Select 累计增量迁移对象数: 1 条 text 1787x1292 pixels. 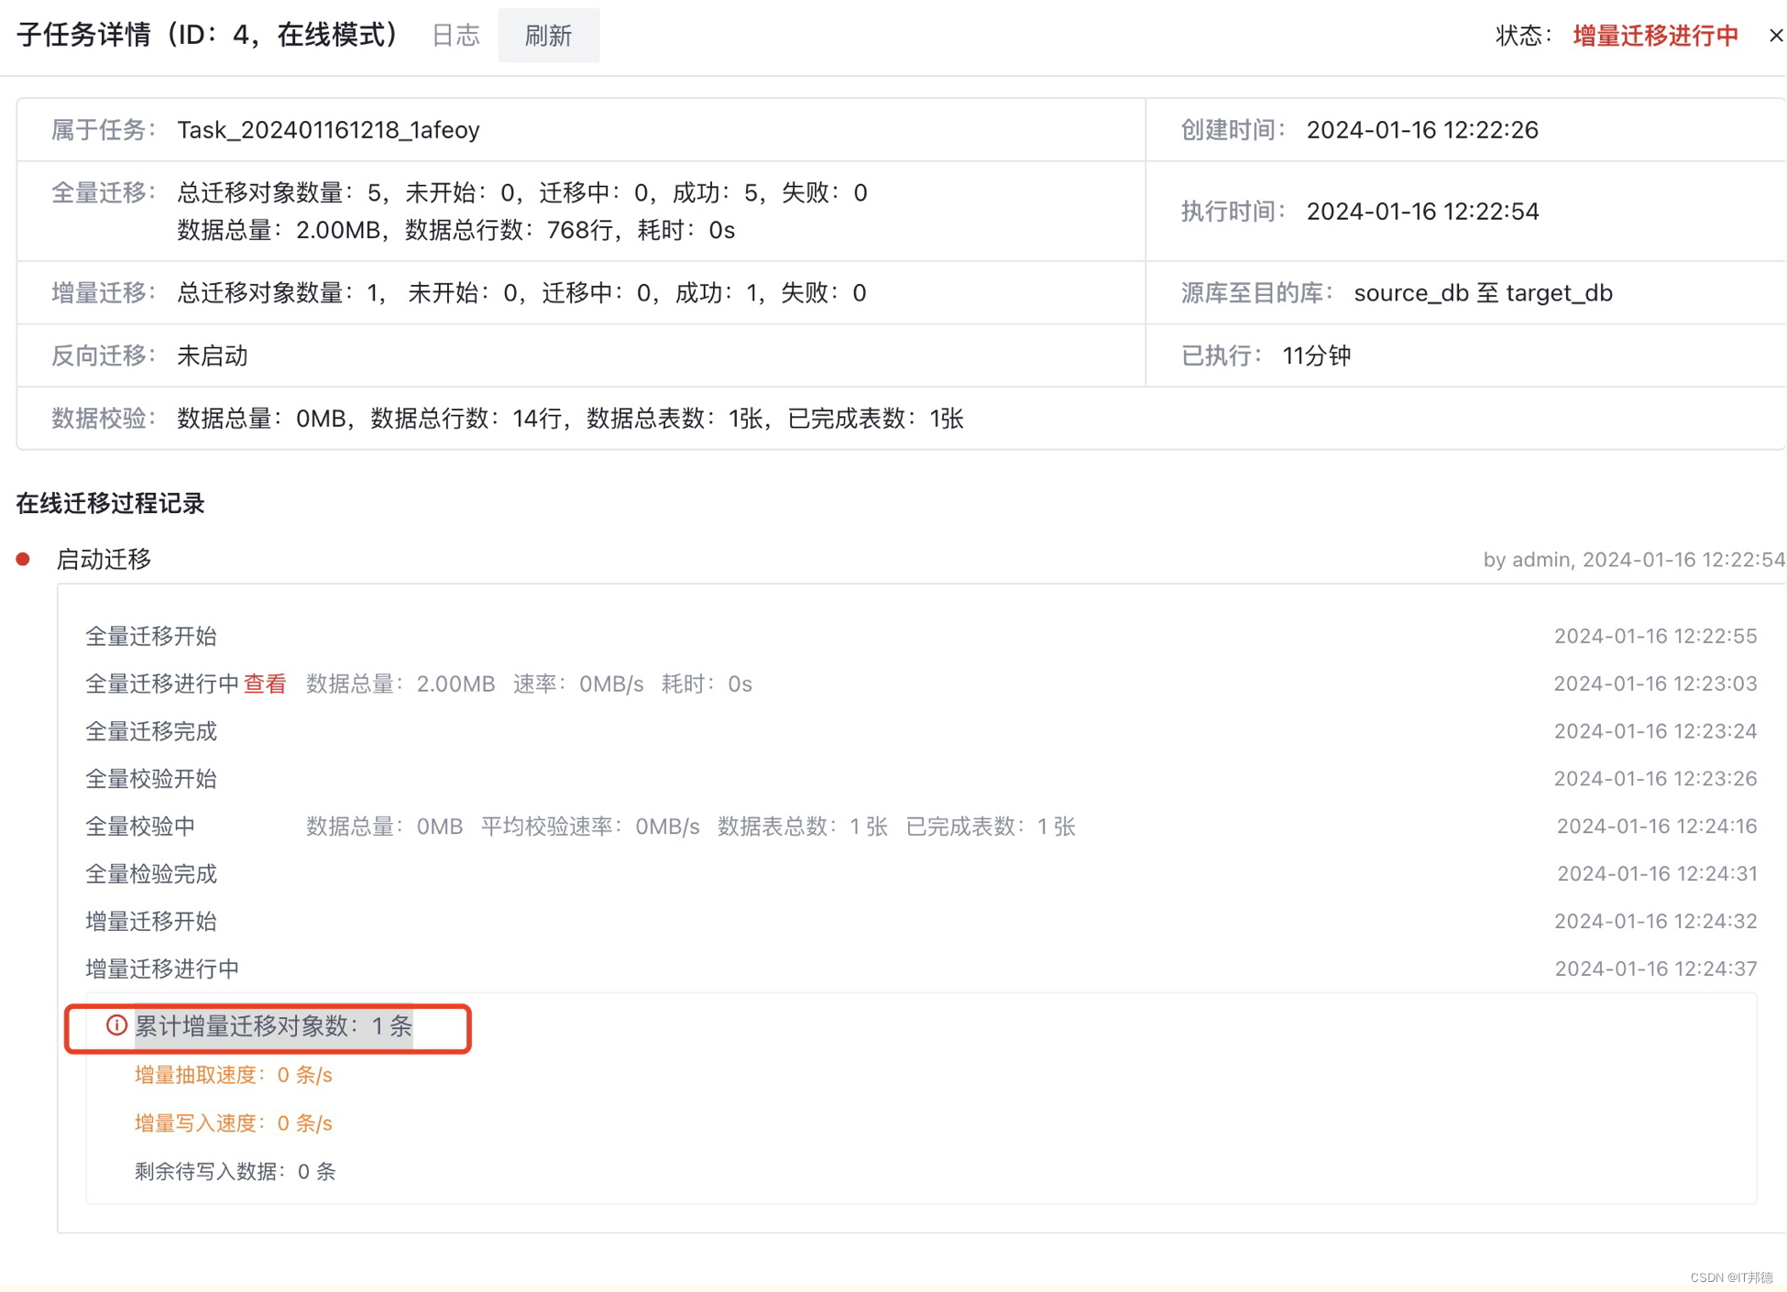273,1026
